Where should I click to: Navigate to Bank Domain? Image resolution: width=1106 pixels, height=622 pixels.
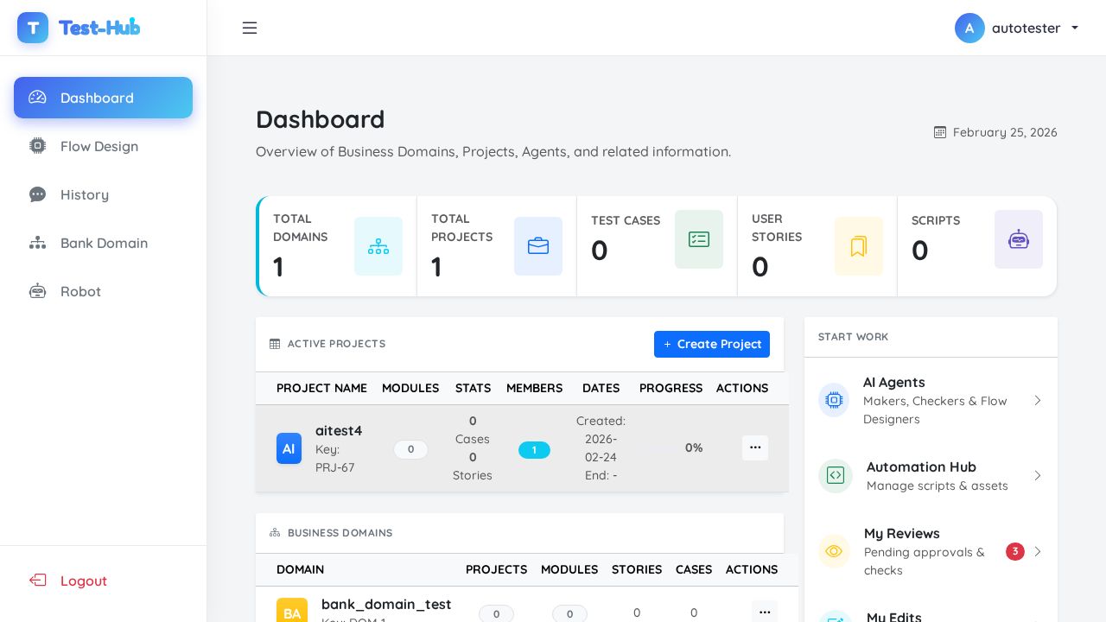click(x=104, y=243)
